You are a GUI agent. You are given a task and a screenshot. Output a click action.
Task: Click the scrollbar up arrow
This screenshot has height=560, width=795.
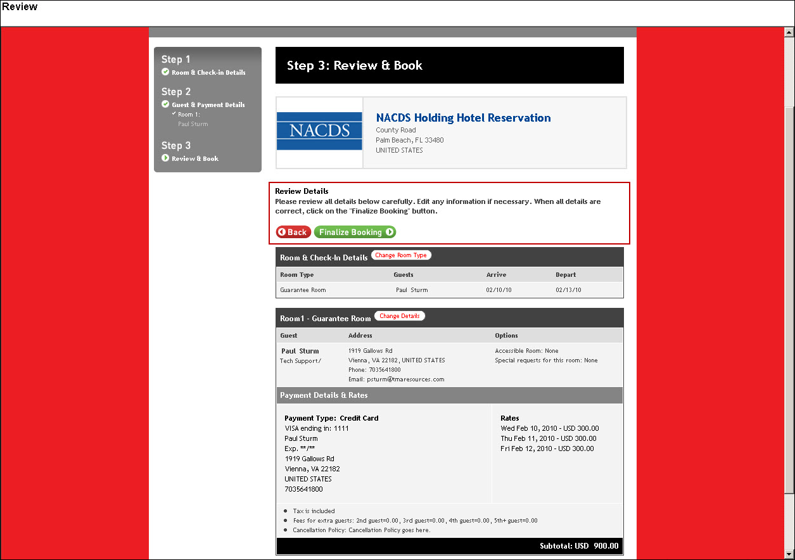789,32
